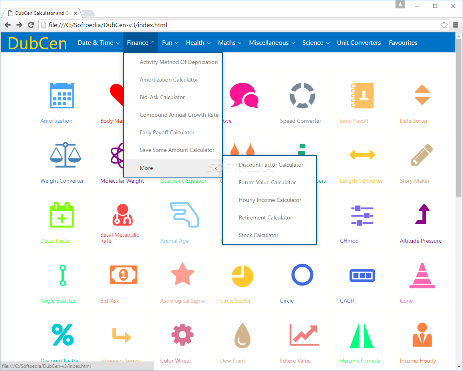Open the Story Maker pencil icon

(x=422, y=155)
